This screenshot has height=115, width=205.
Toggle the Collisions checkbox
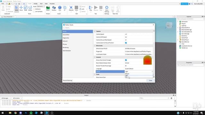coord(34,9)
